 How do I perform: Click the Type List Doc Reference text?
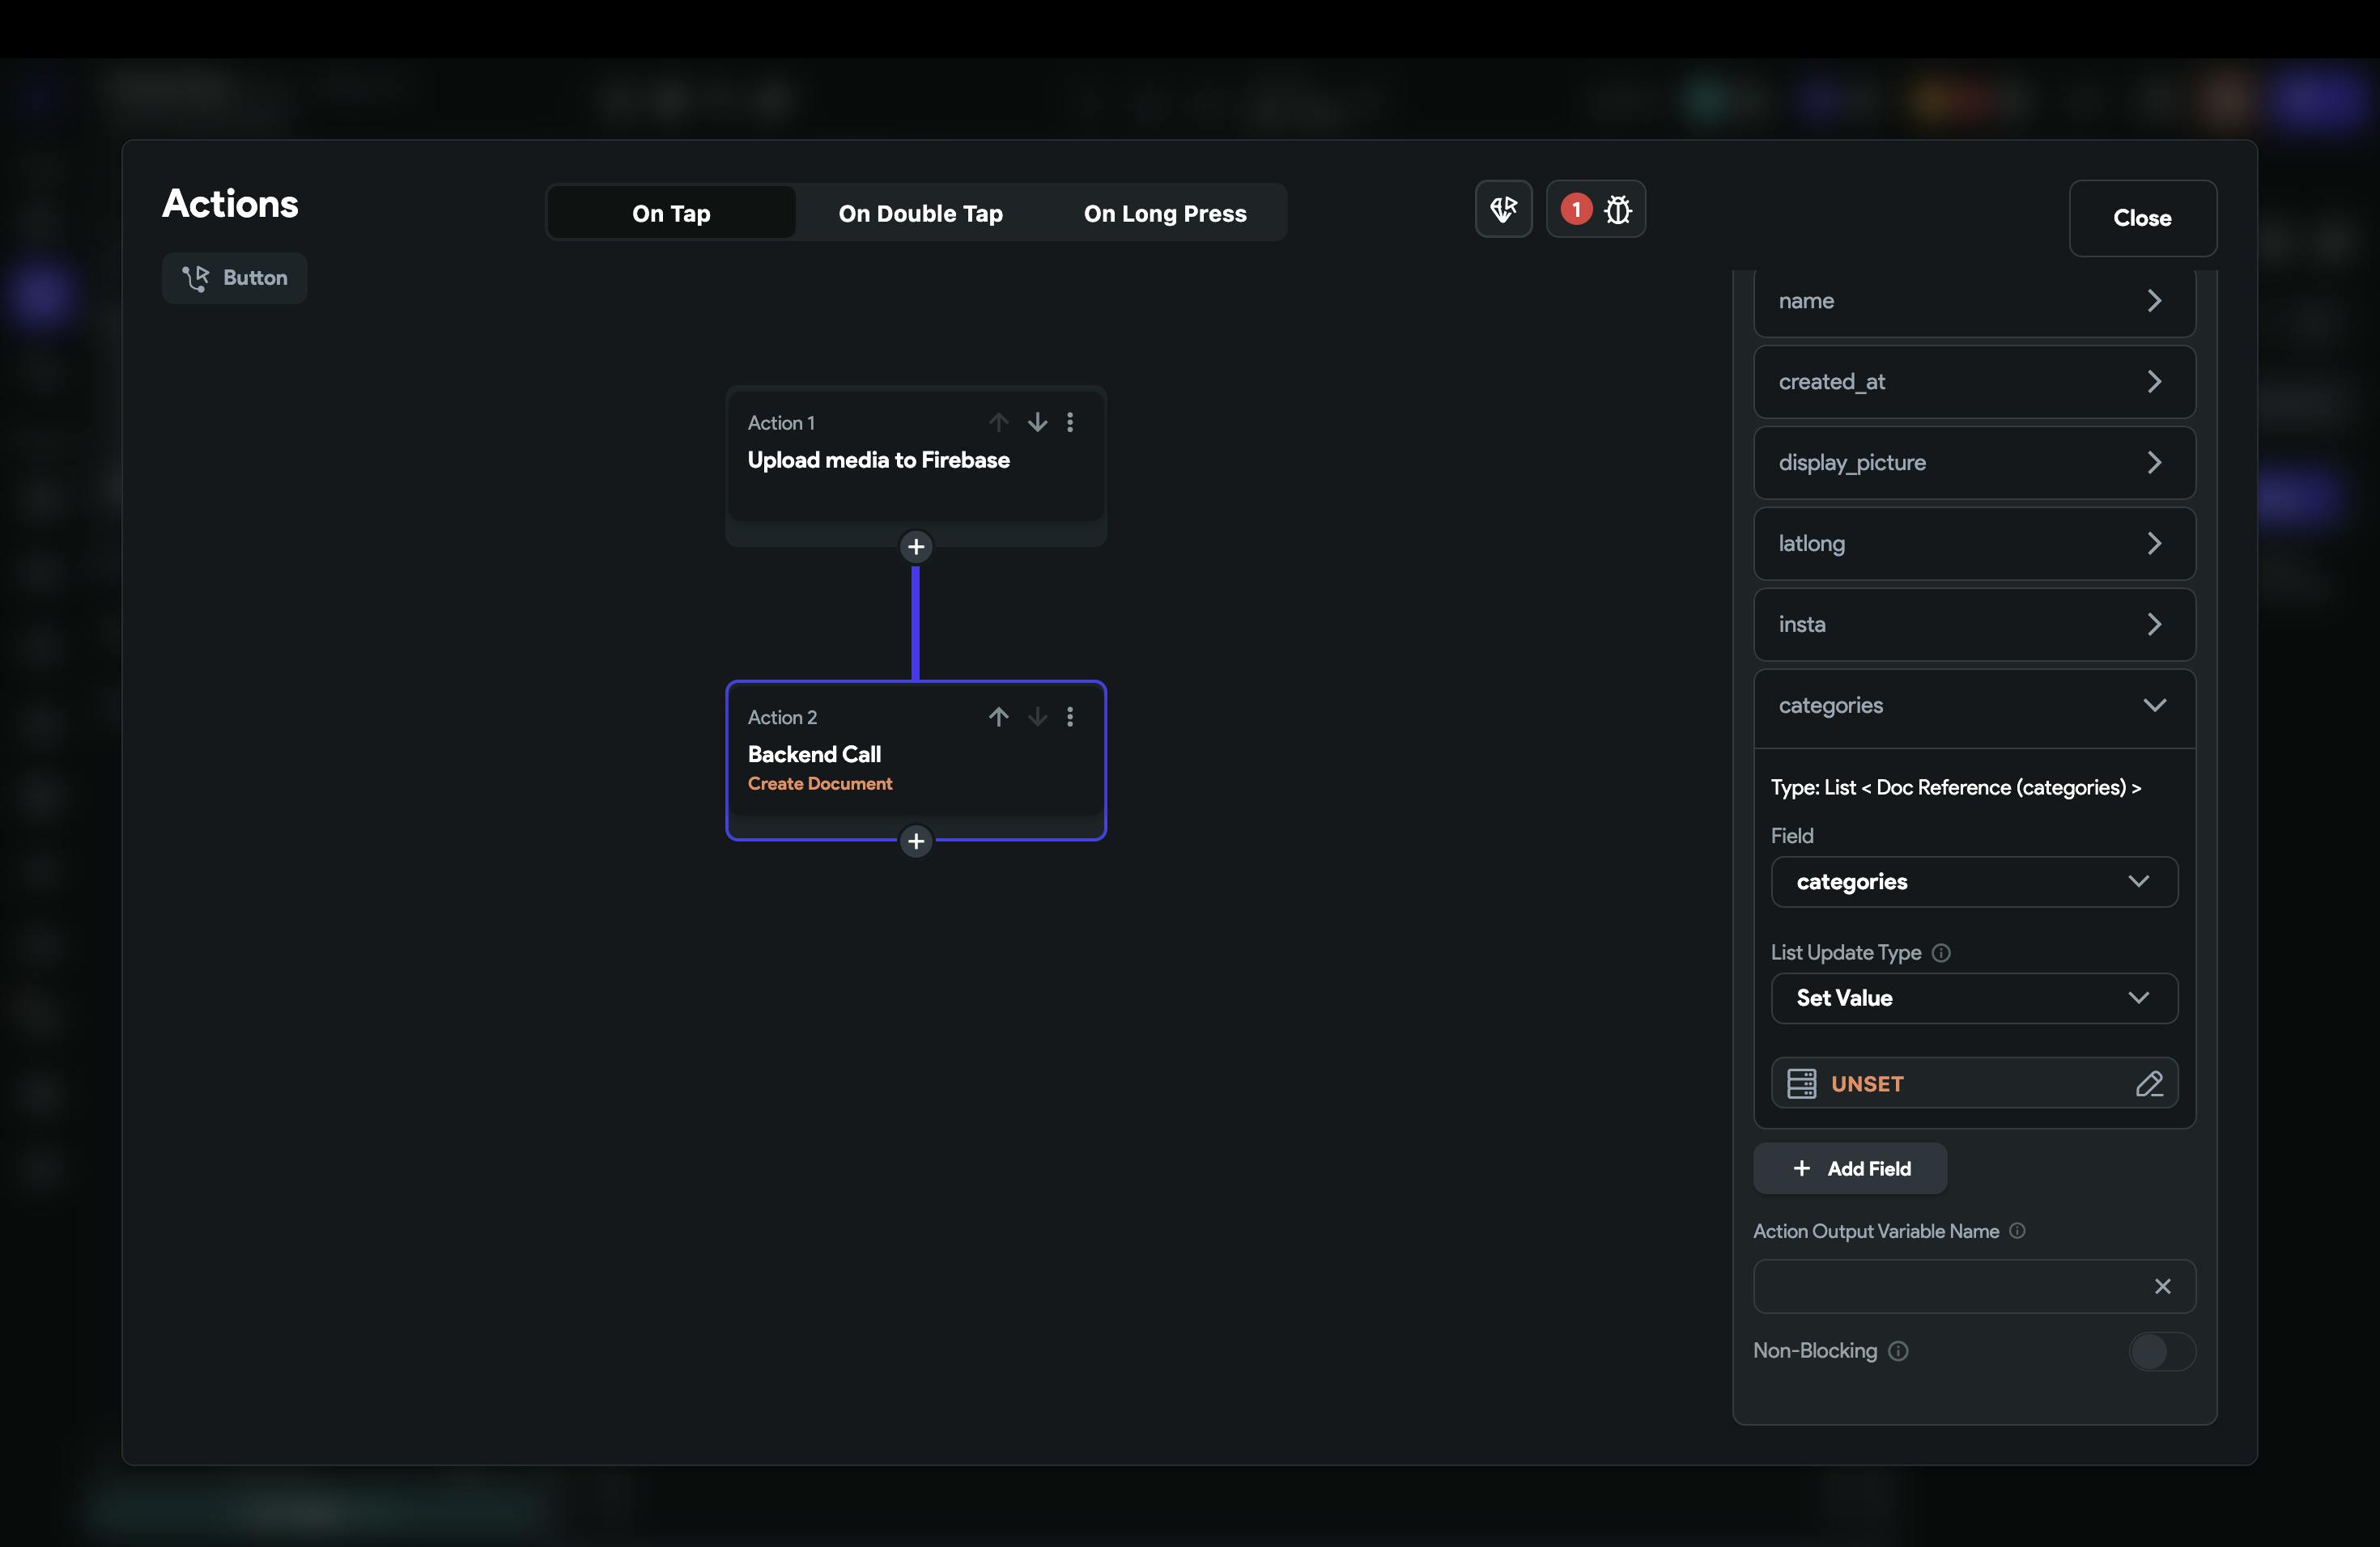coord(1956,787)
